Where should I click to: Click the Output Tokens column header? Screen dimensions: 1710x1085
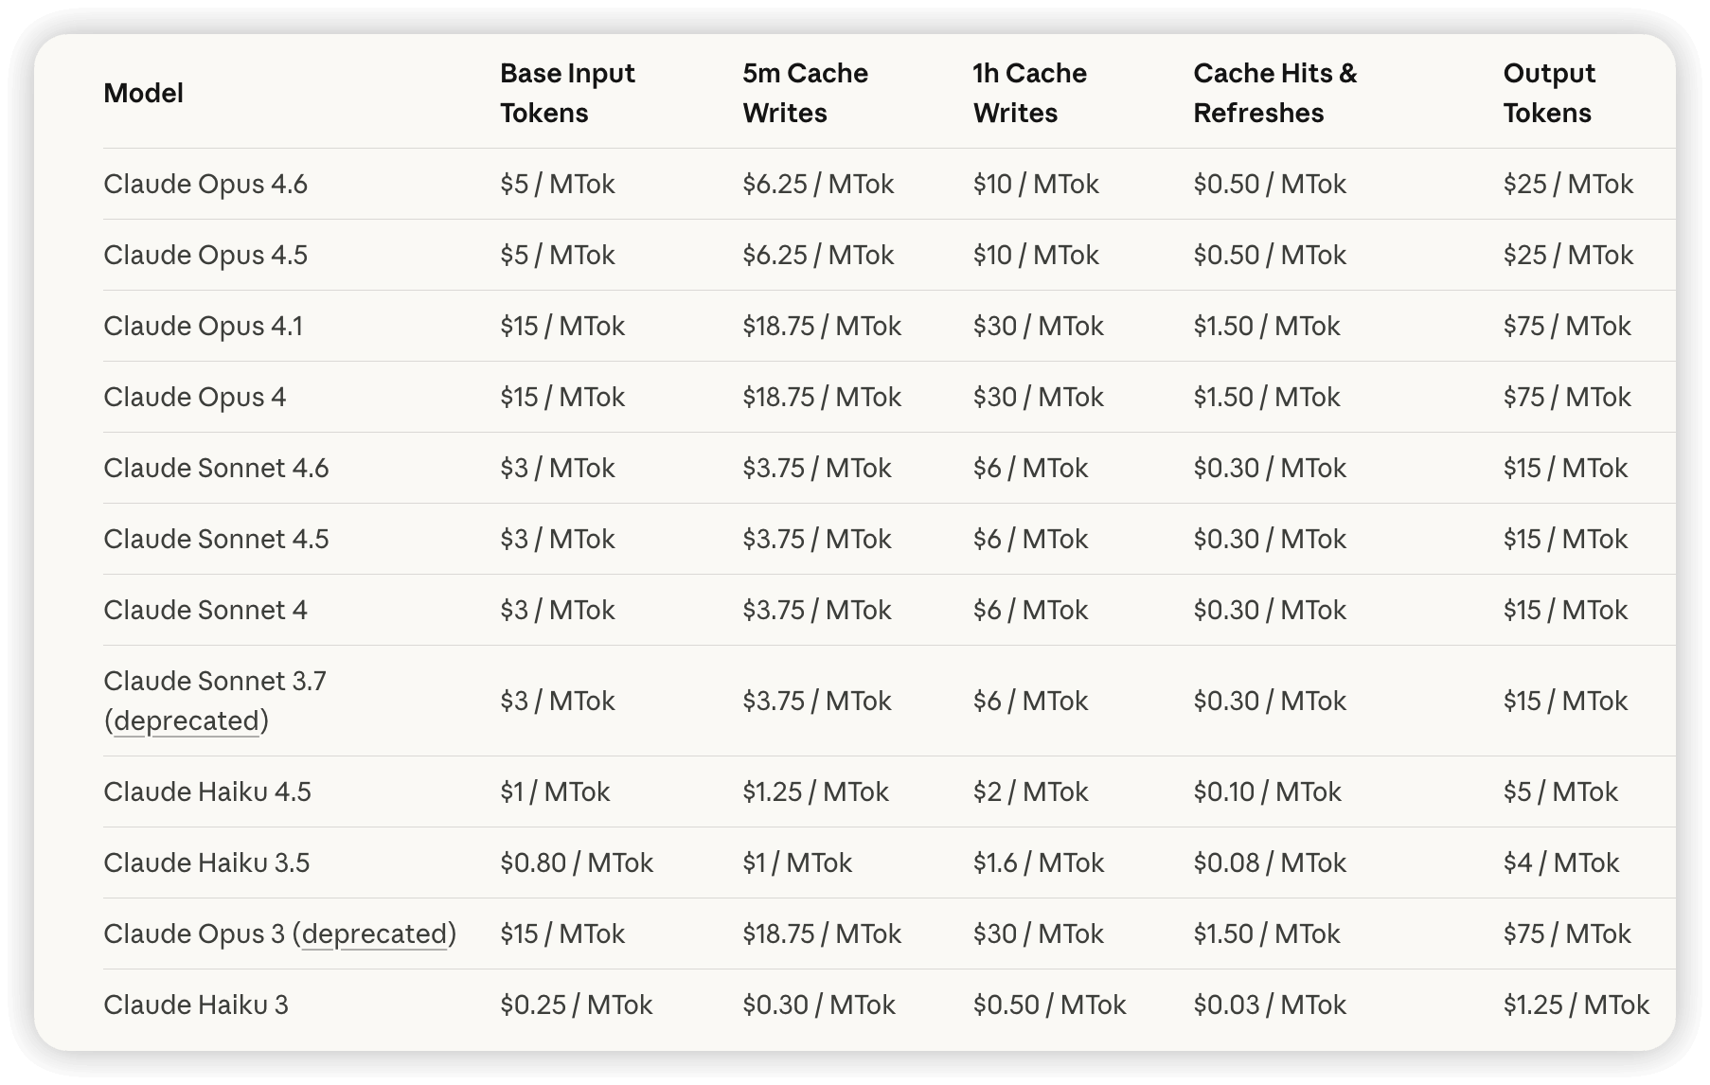[x=1549, y=93]
